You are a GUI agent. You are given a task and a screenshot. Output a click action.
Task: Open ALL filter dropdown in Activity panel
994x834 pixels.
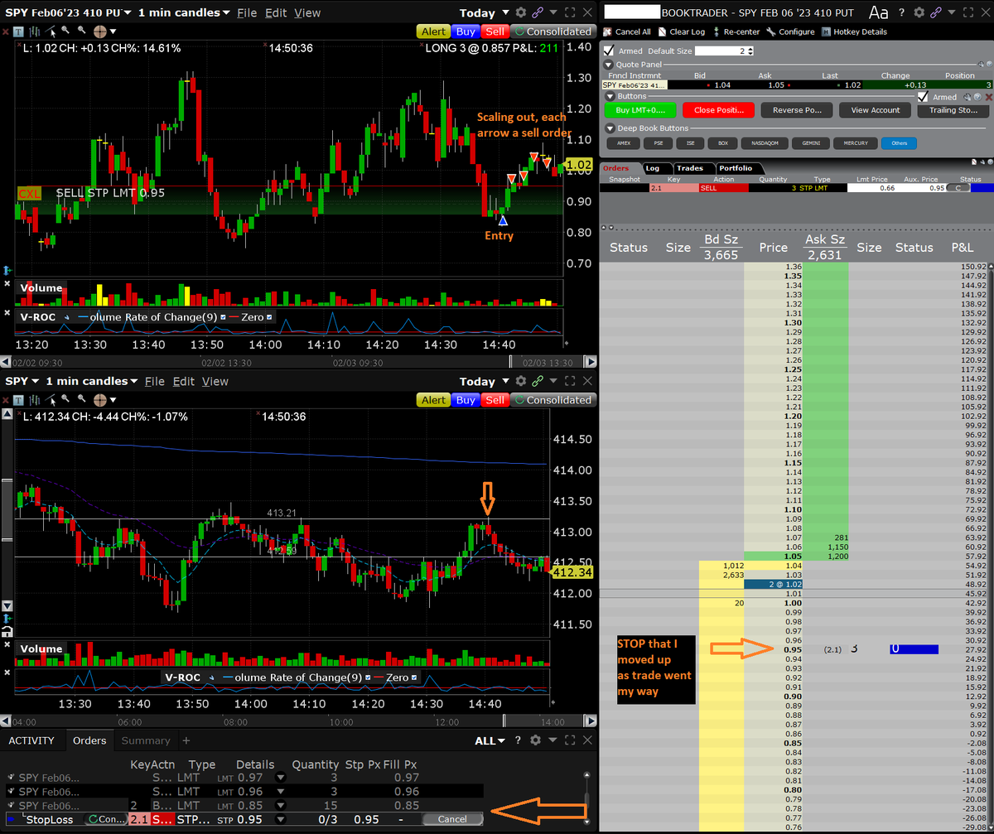(491, 740)
